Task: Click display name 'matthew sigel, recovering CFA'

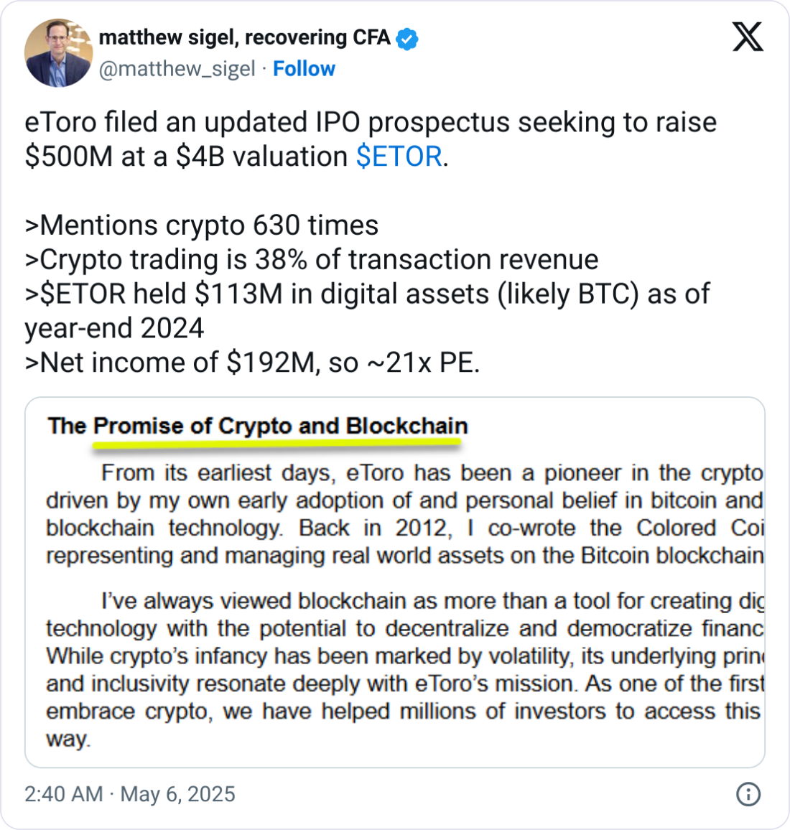Action: point(244,37)
